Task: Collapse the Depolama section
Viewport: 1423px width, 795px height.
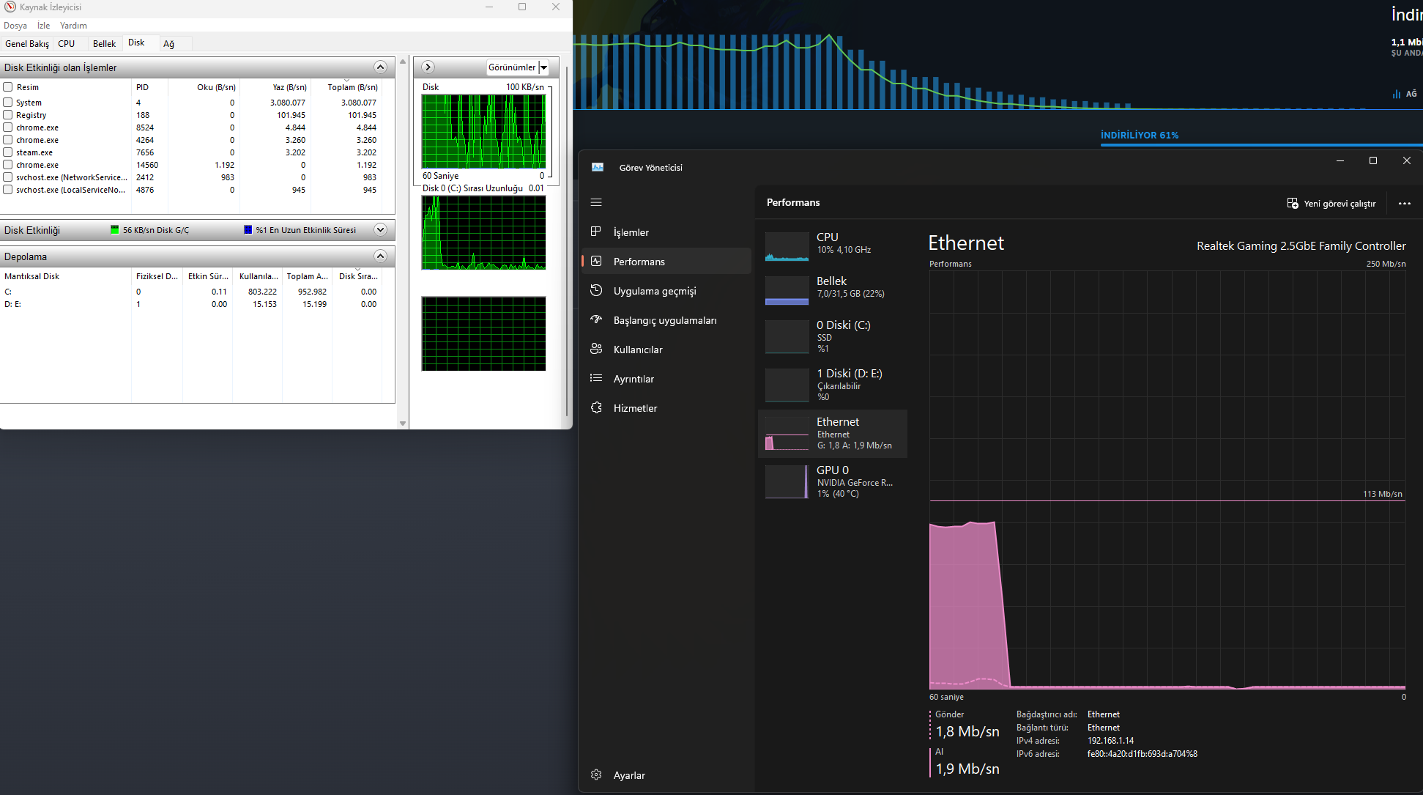Action: pos(380,256)
